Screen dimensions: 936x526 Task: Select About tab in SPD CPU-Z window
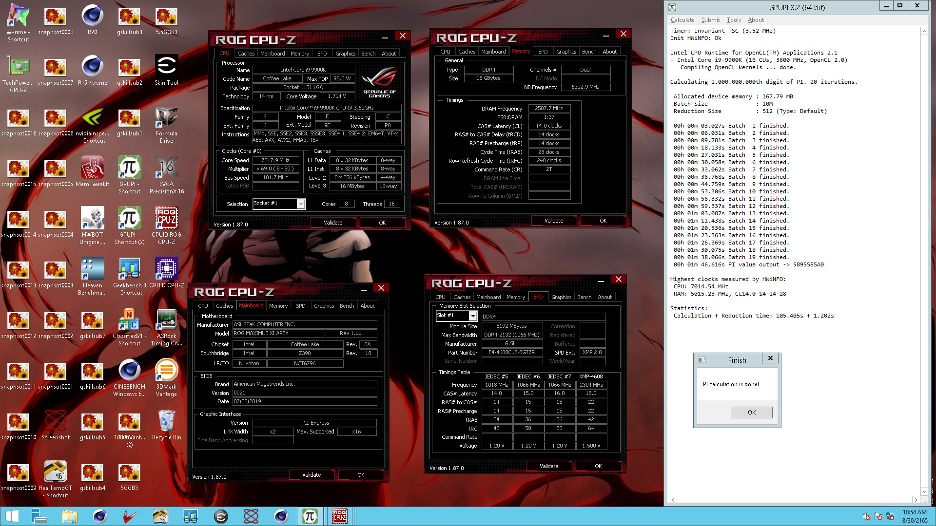pyautogui.click(x=604, y=297)
